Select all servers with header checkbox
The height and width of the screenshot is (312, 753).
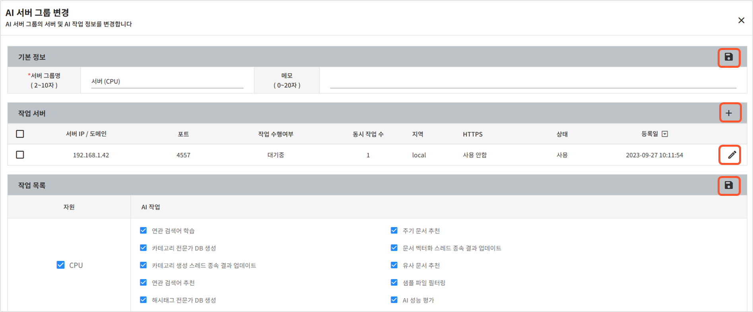click(20, 134)
